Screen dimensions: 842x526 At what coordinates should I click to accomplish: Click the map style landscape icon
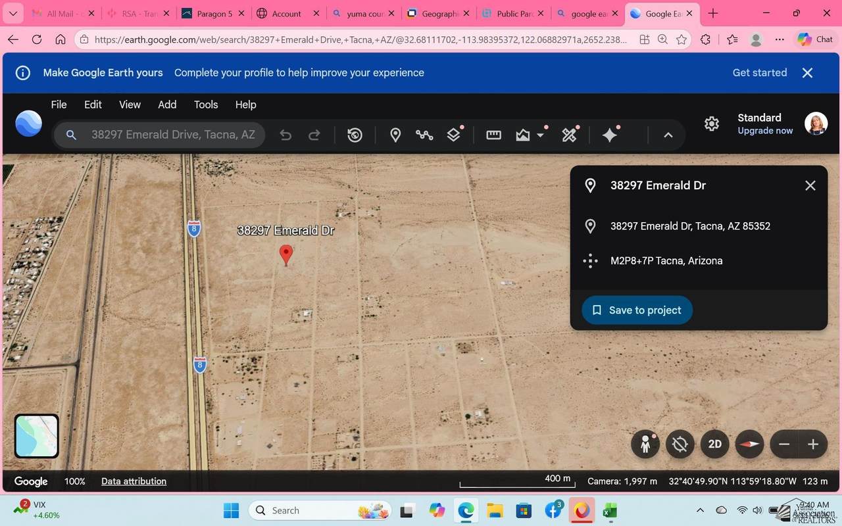pos(523,135)
